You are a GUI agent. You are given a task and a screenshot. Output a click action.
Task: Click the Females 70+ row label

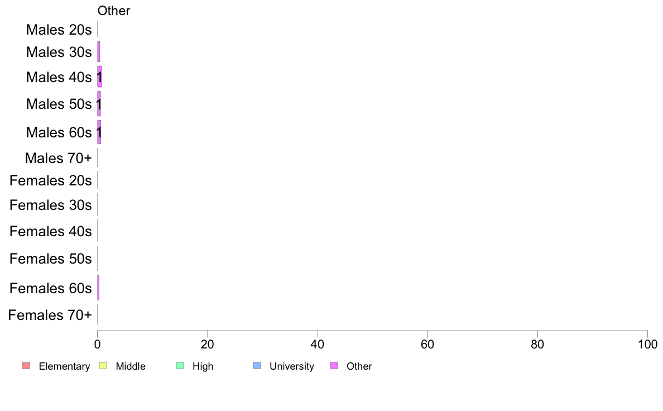(x=50, y=315)
